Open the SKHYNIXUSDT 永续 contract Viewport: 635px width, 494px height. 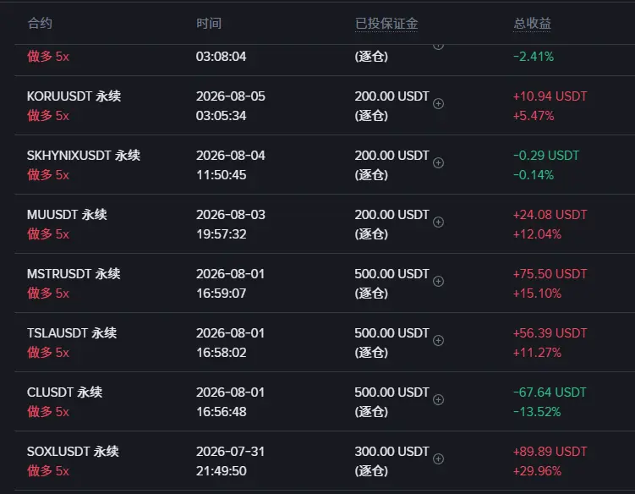click(x=84, y=155)
